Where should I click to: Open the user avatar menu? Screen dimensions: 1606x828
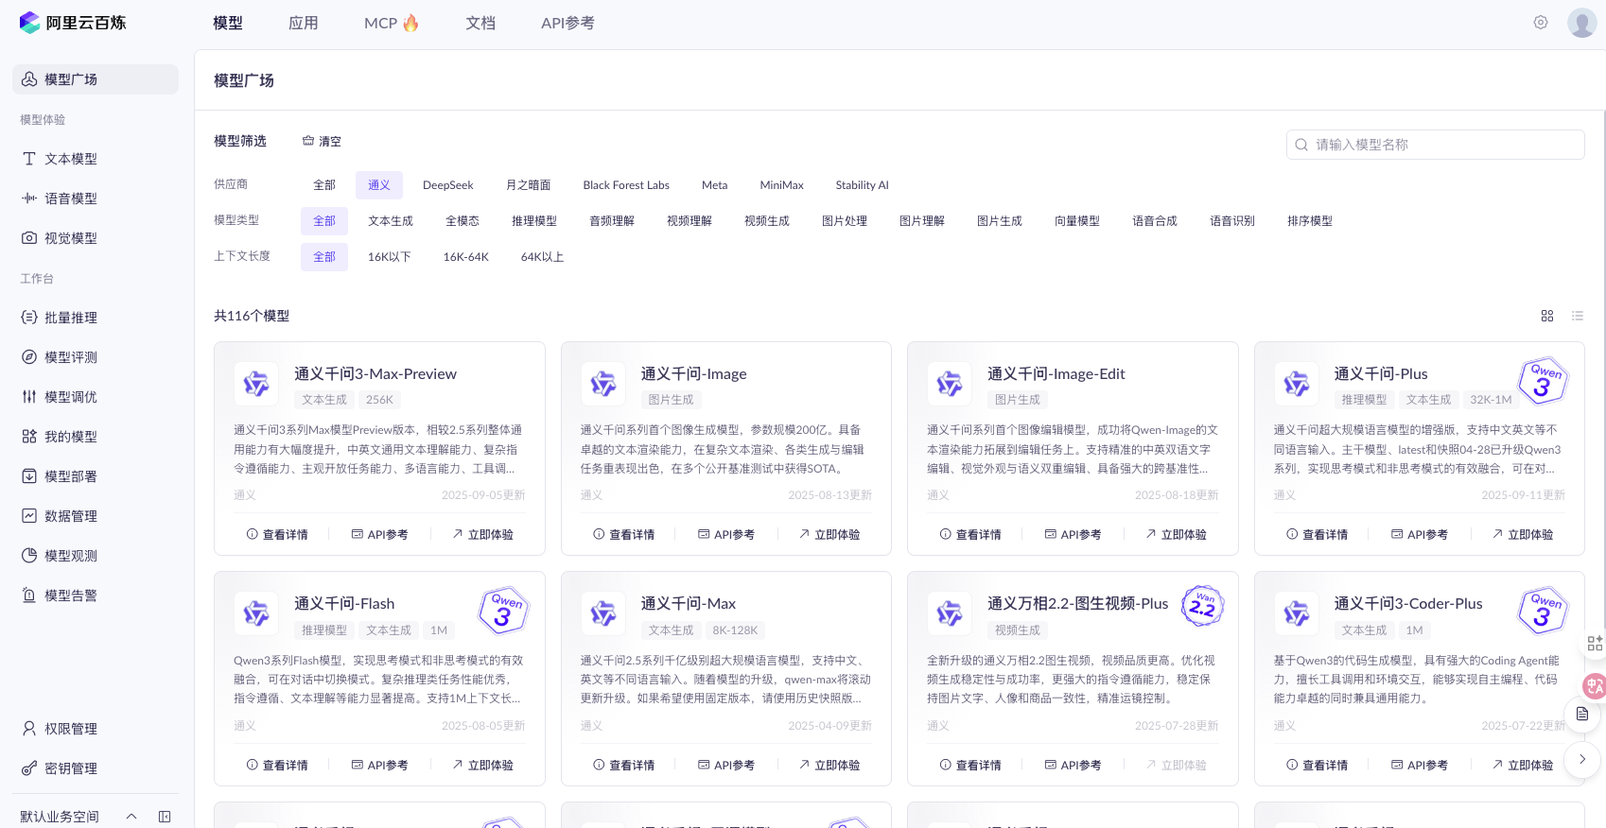point(1582,23)
